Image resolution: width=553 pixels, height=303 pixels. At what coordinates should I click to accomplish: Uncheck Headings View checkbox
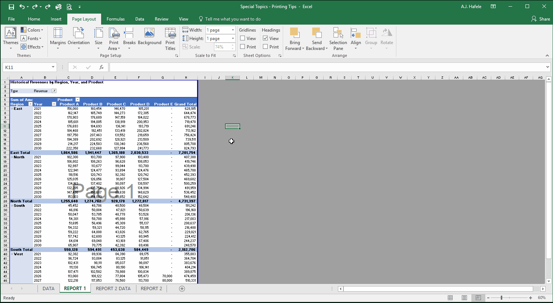(265, 38)
